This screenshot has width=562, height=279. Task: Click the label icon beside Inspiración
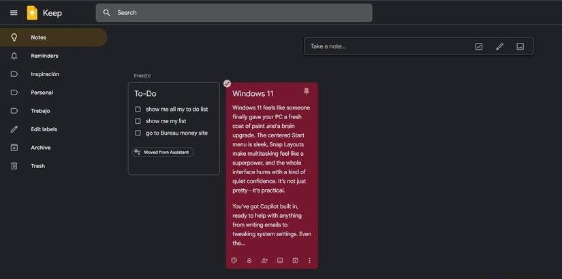[x=14, y=74]
